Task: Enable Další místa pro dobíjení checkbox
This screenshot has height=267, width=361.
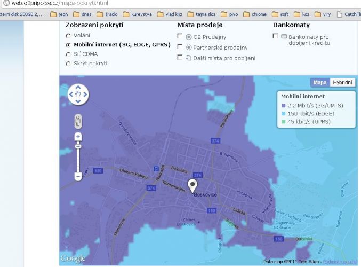Action: pos(180,57)
